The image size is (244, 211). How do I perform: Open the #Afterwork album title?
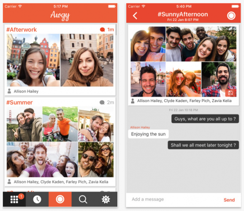22,30
